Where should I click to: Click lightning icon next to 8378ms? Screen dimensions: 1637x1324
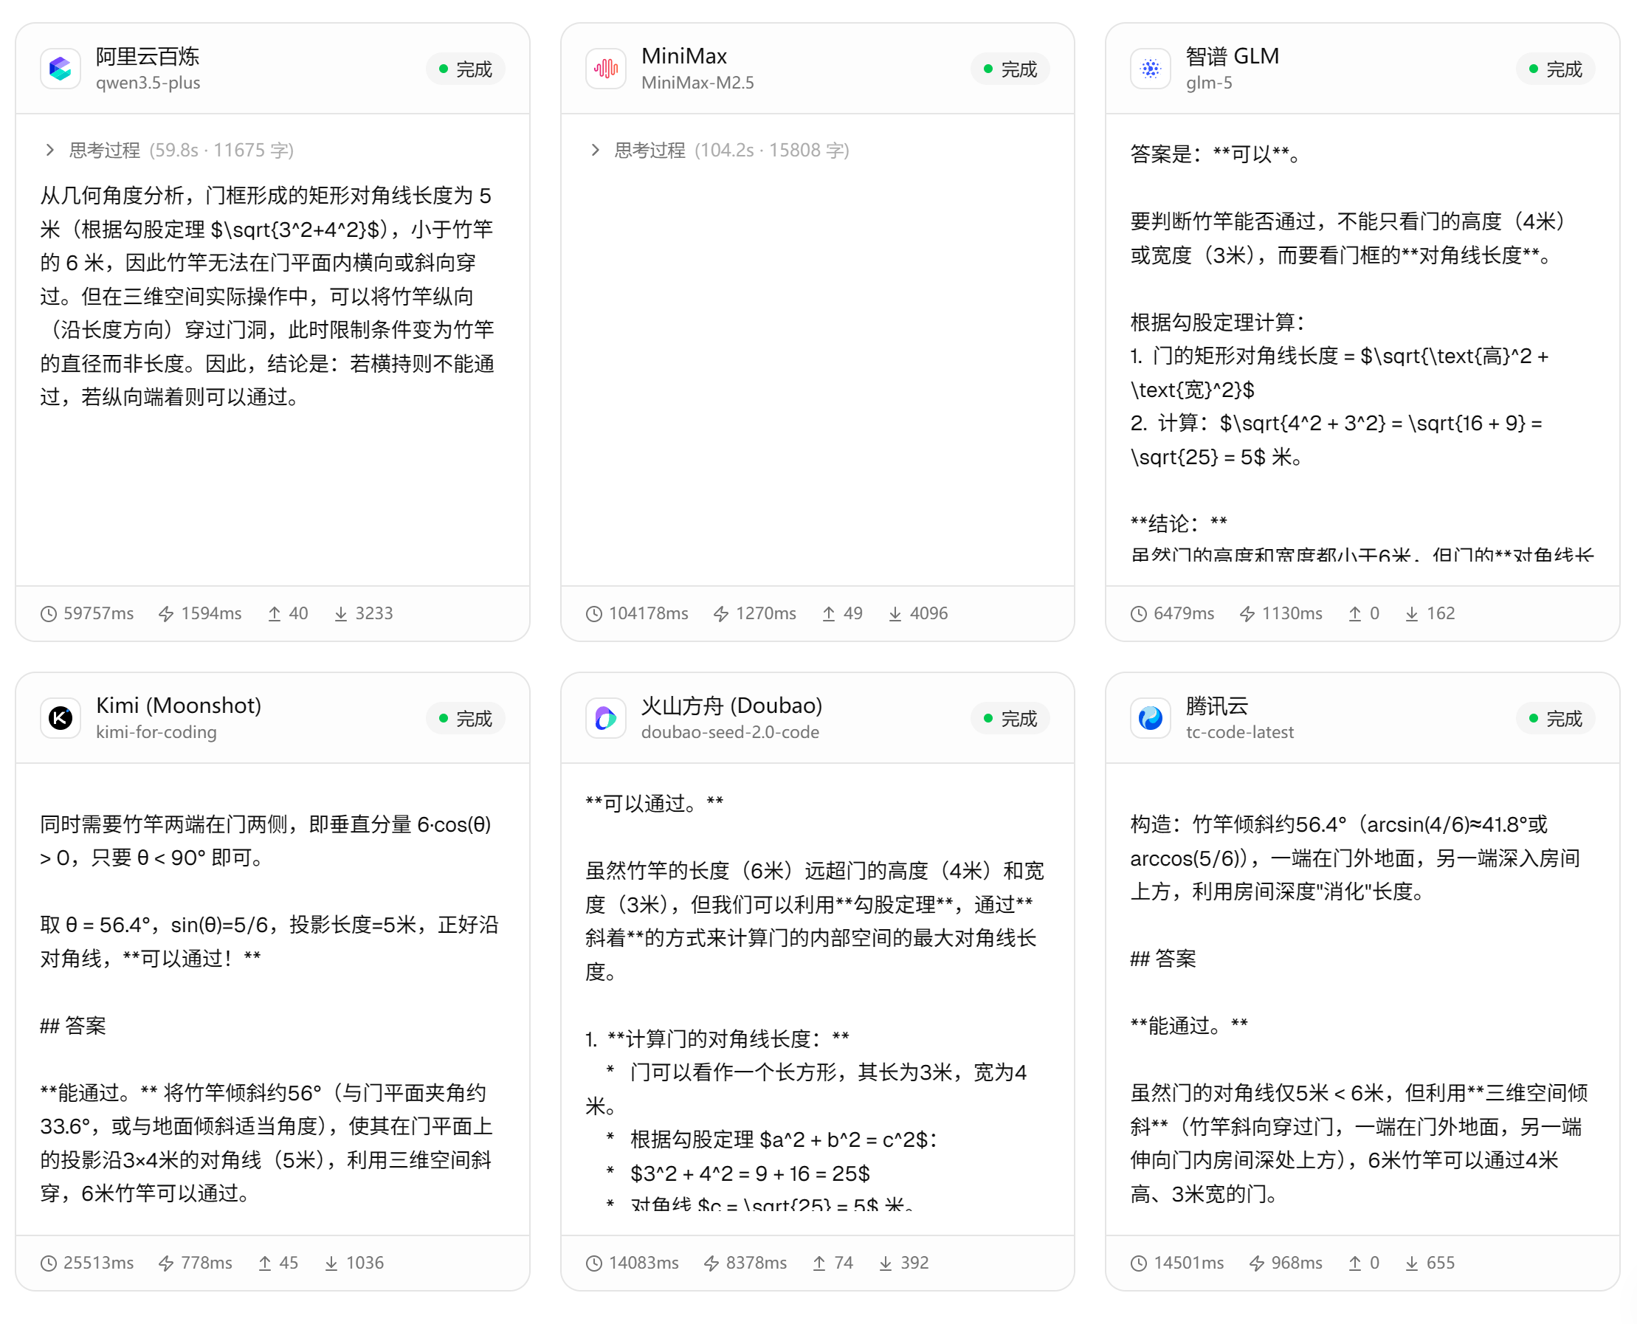711,1263
